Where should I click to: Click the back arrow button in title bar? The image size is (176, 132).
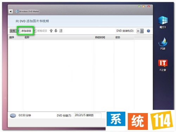point(11,12)
